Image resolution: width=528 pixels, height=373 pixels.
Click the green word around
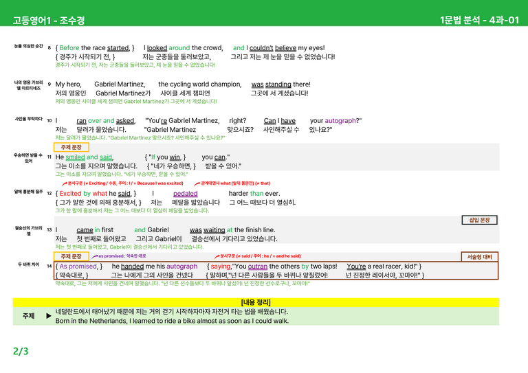pos(179,48)
